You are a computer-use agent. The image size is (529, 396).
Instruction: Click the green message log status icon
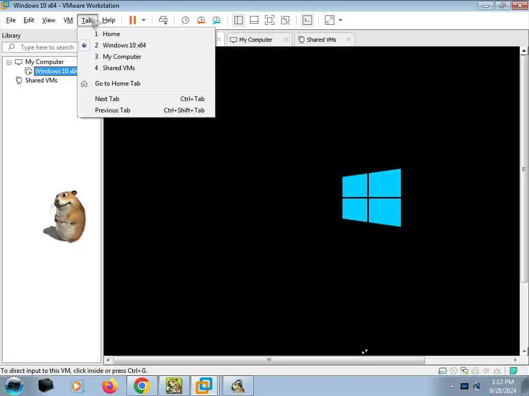point(514,371)
